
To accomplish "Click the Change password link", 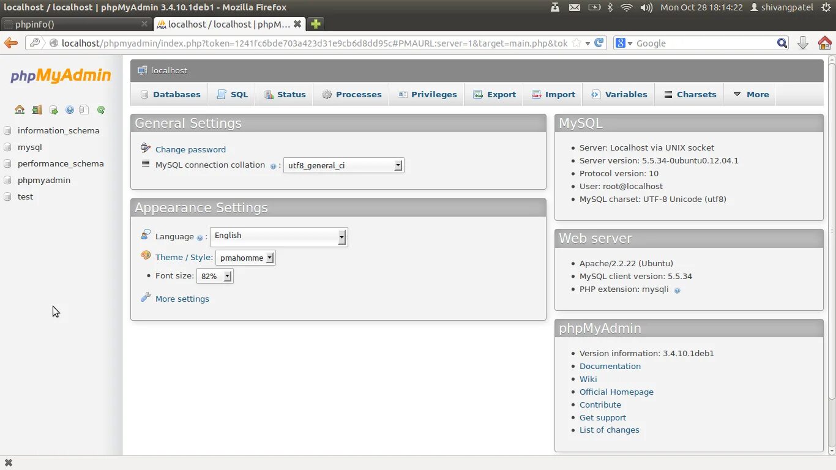I will pyautogui.click(x=190, y=149).
